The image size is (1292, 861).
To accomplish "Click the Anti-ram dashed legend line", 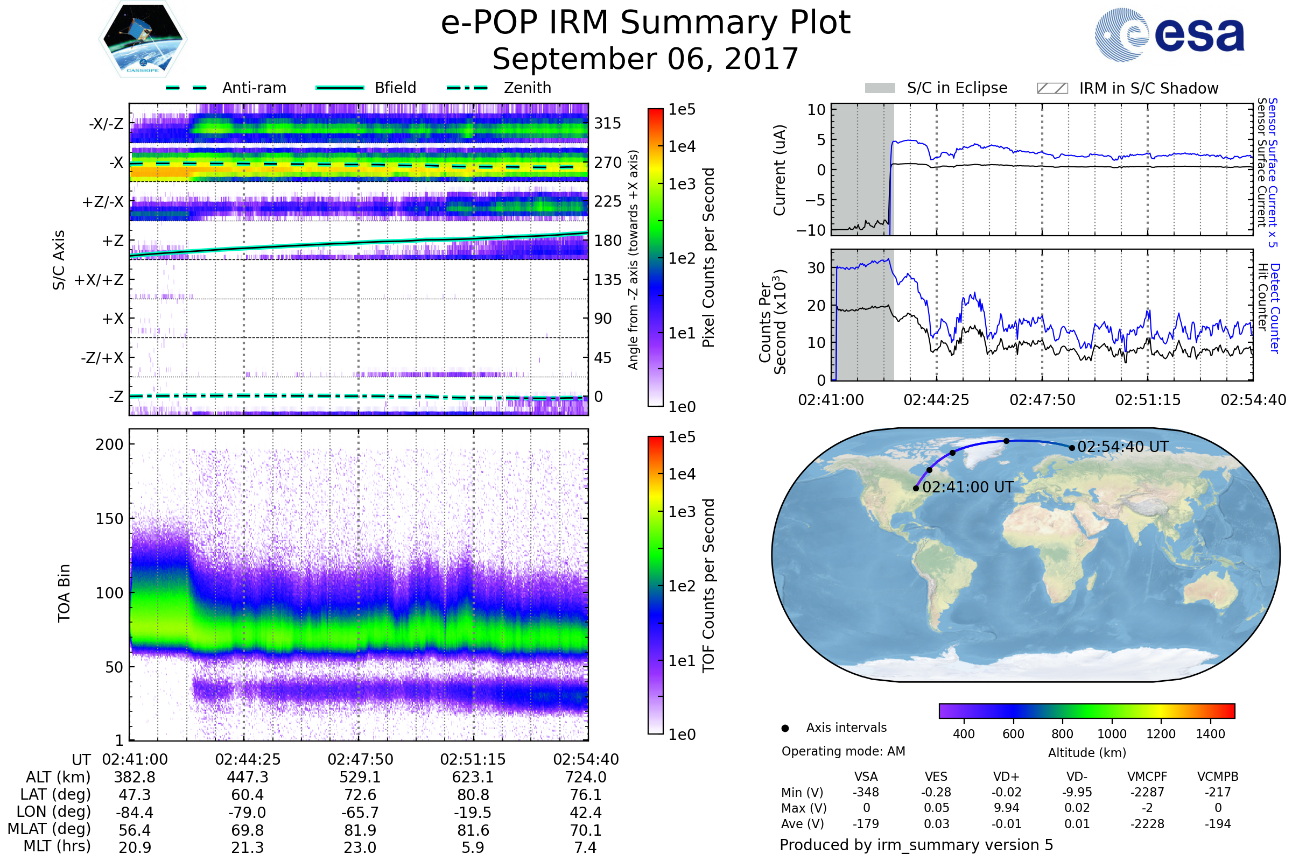I will pyautogui.click(x=186, y=88).
